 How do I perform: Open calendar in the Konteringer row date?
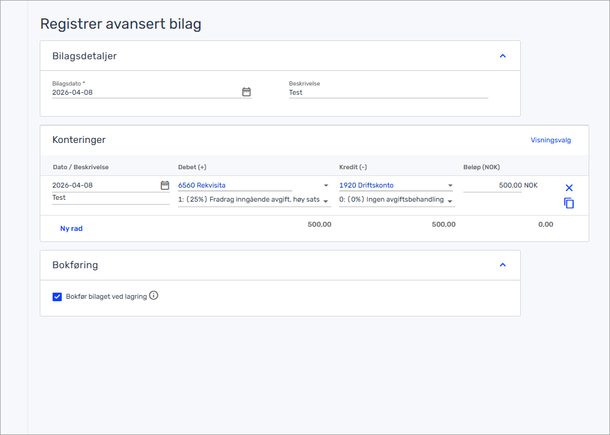(x=164, y=185)
